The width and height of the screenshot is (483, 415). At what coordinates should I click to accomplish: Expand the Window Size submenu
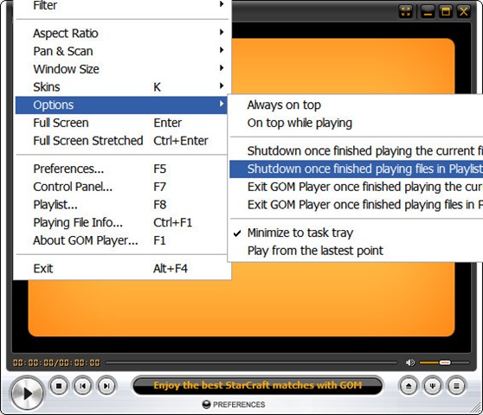[x=122, y=69]
